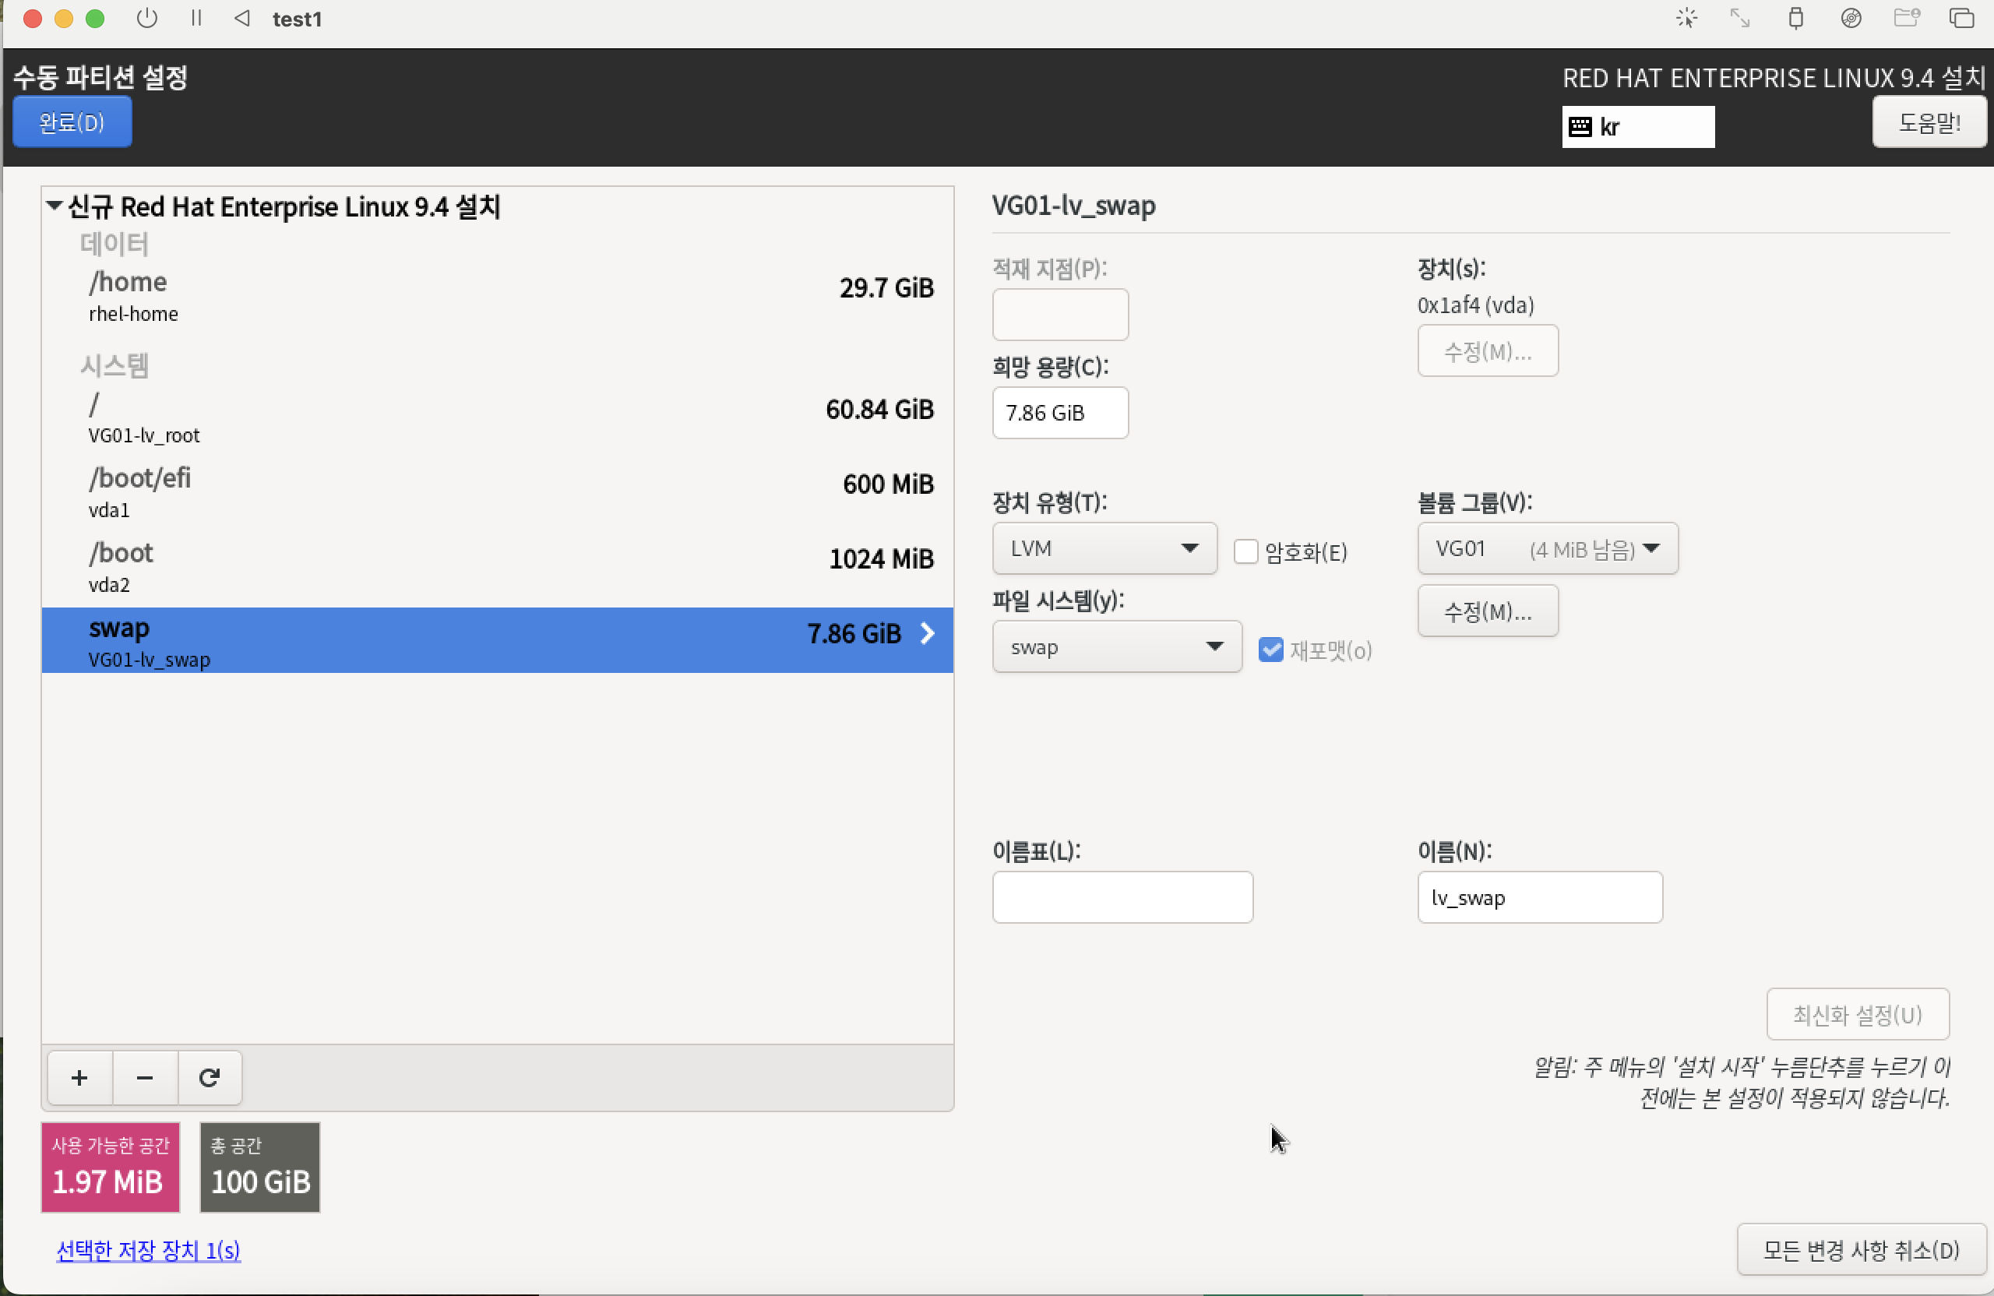Click the VM power icon in title bar

pyautogui.click(x=146, y=19)
